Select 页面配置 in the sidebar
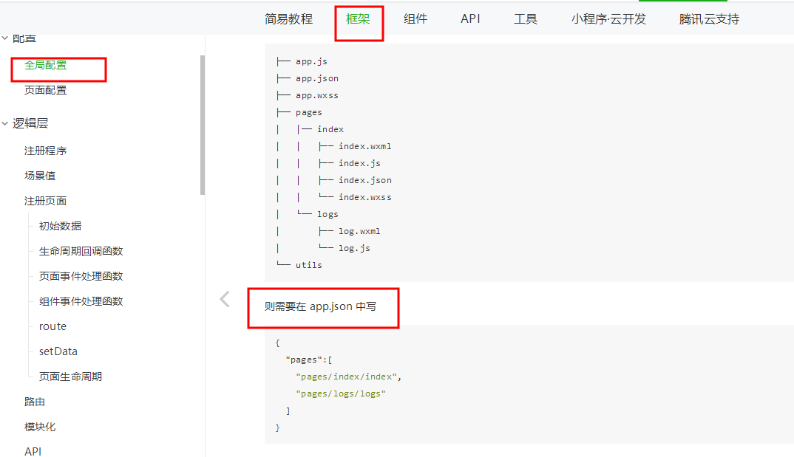Image resolution: width=794 pixels, height=457 pixels. [46, 90]
